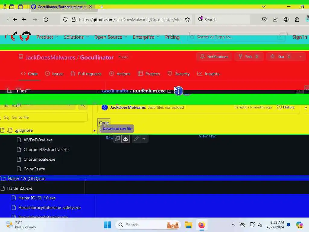Select ChorumeDestructive.exe file

(46, 150)
